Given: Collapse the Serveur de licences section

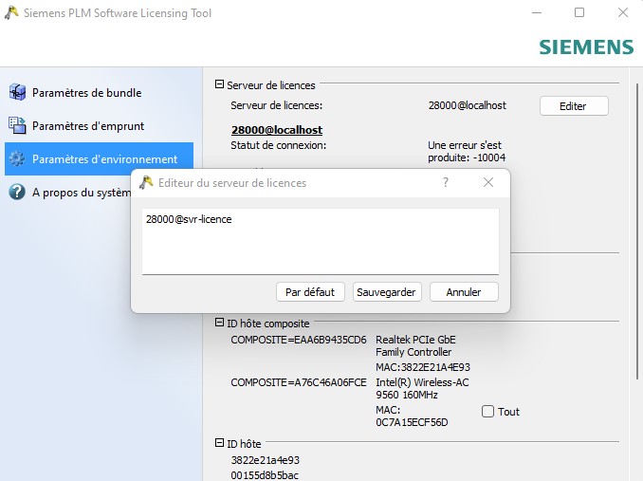Looking at the screenshot, I should 219,84.
